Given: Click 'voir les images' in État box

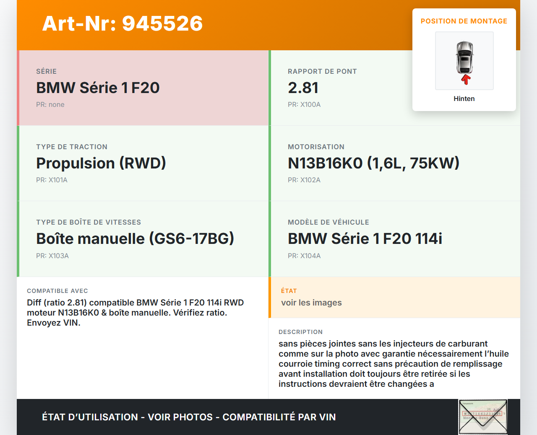Looking at the screenshot, I should (311, 303).
